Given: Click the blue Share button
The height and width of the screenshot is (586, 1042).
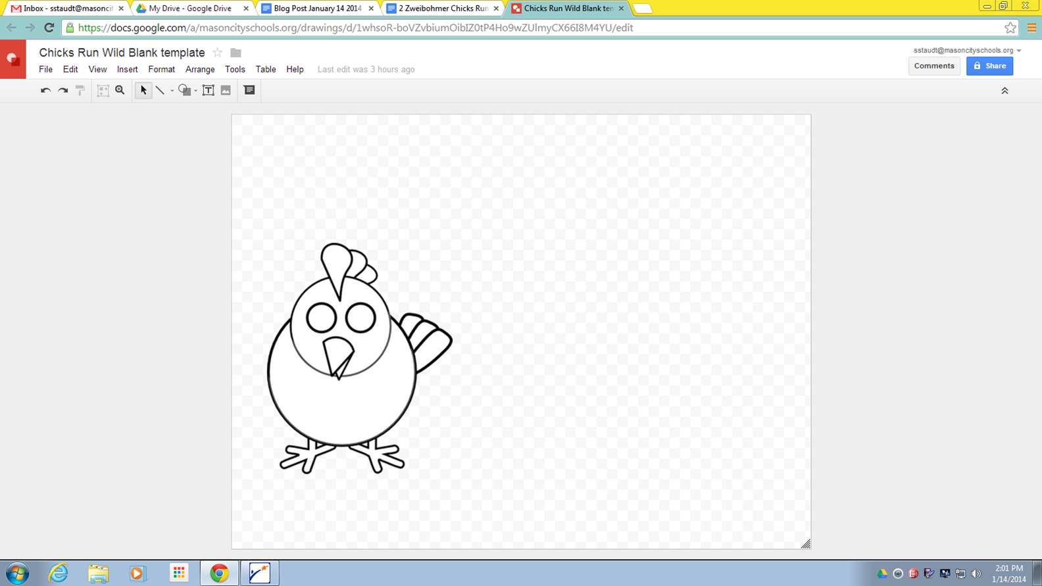Looking at the screenshot, I should [989, 66].
